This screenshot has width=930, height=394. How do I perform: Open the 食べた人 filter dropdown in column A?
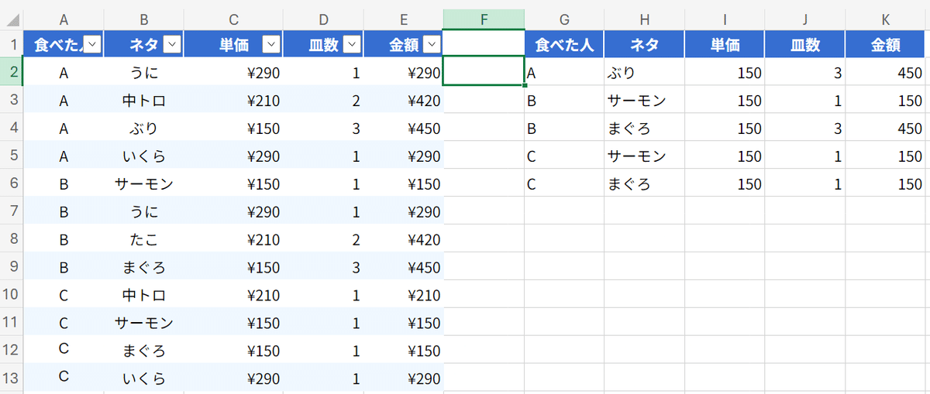click(92, 46)
